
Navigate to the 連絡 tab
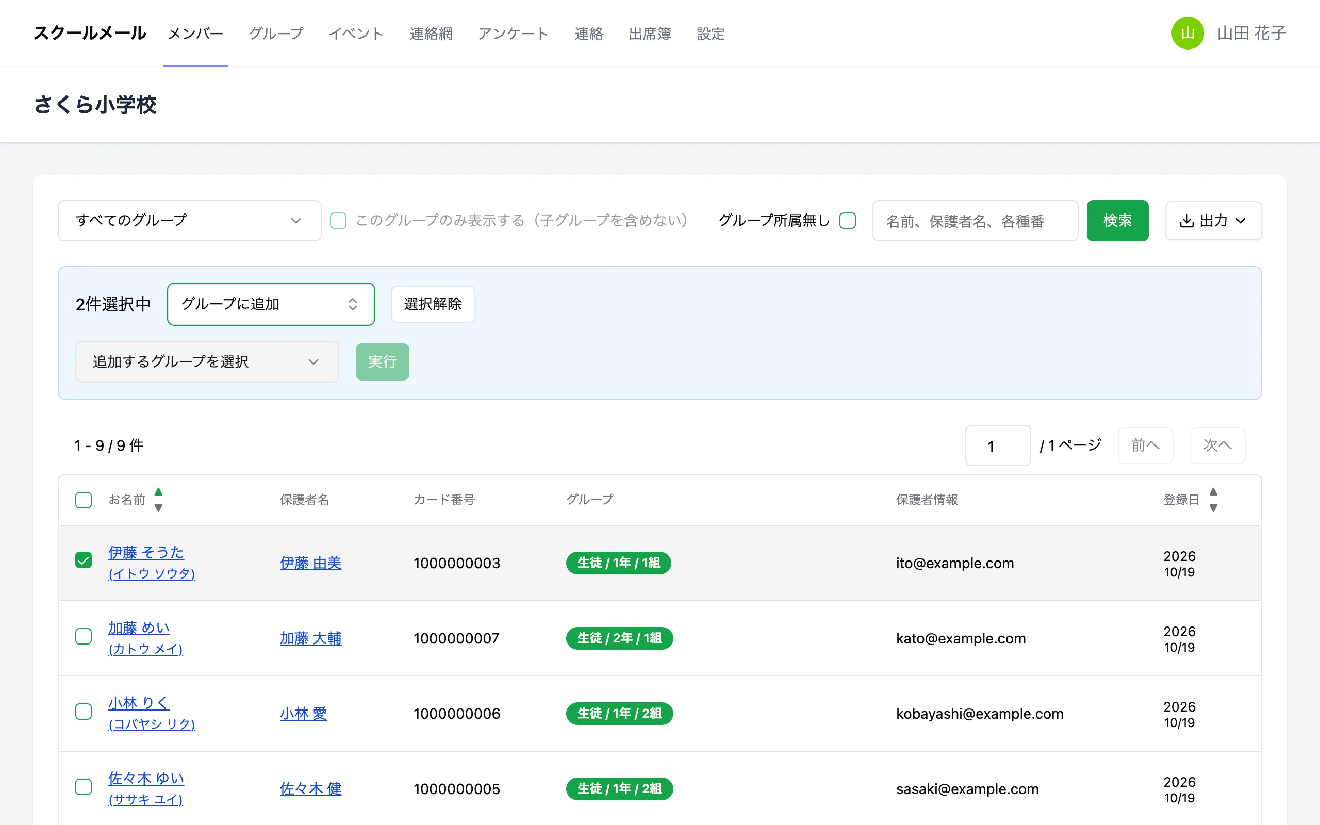(588, 34)
